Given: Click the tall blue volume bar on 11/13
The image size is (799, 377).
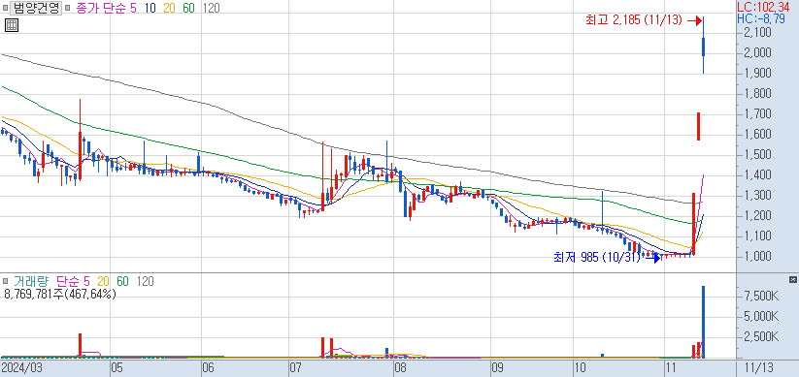Looking at the screenshot, I should click(703, 322).
